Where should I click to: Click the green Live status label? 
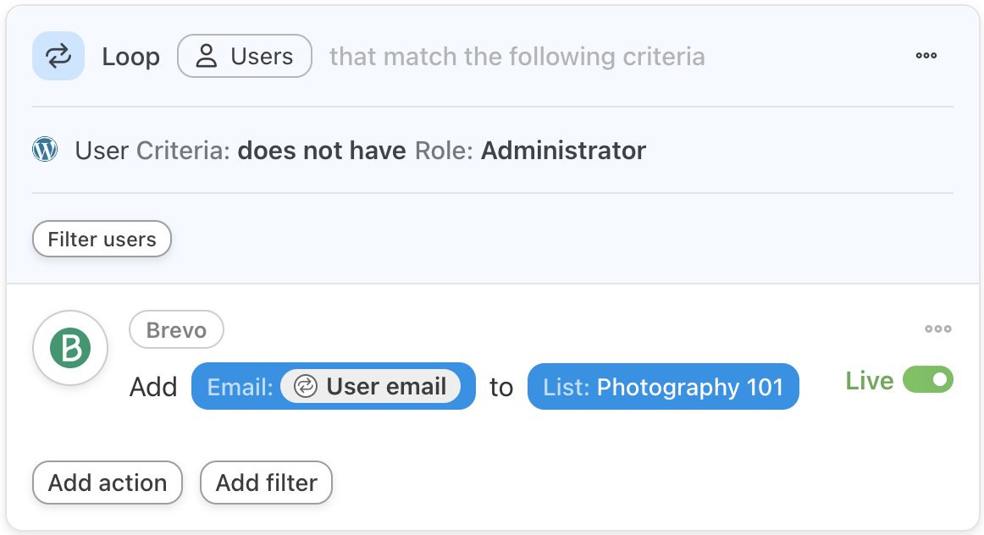coord(869,381)
